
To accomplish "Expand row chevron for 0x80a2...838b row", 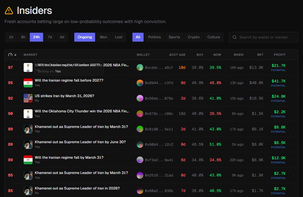I will coord(294,191).
